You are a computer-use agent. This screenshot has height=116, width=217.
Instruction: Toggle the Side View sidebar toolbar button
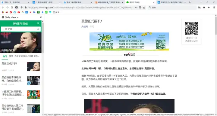tap(17, 8)
